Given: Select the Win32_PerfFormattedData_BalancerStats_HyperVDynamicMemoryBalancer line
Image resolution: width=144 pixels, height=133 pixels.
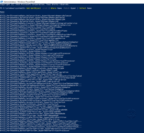Looking at the screenshot, I should (36, 16).
